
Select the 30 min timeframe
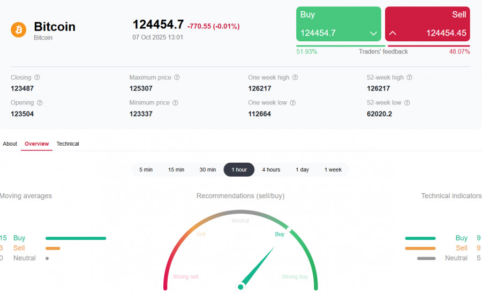coord(207,169)
